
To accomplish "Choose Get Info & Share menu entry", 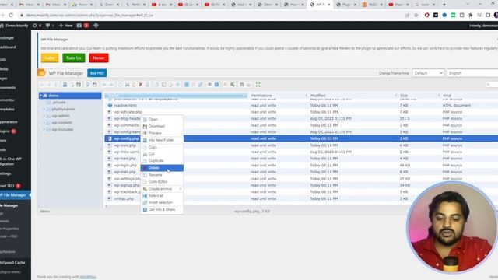I will pyautogui.click(x=162, y=209).
